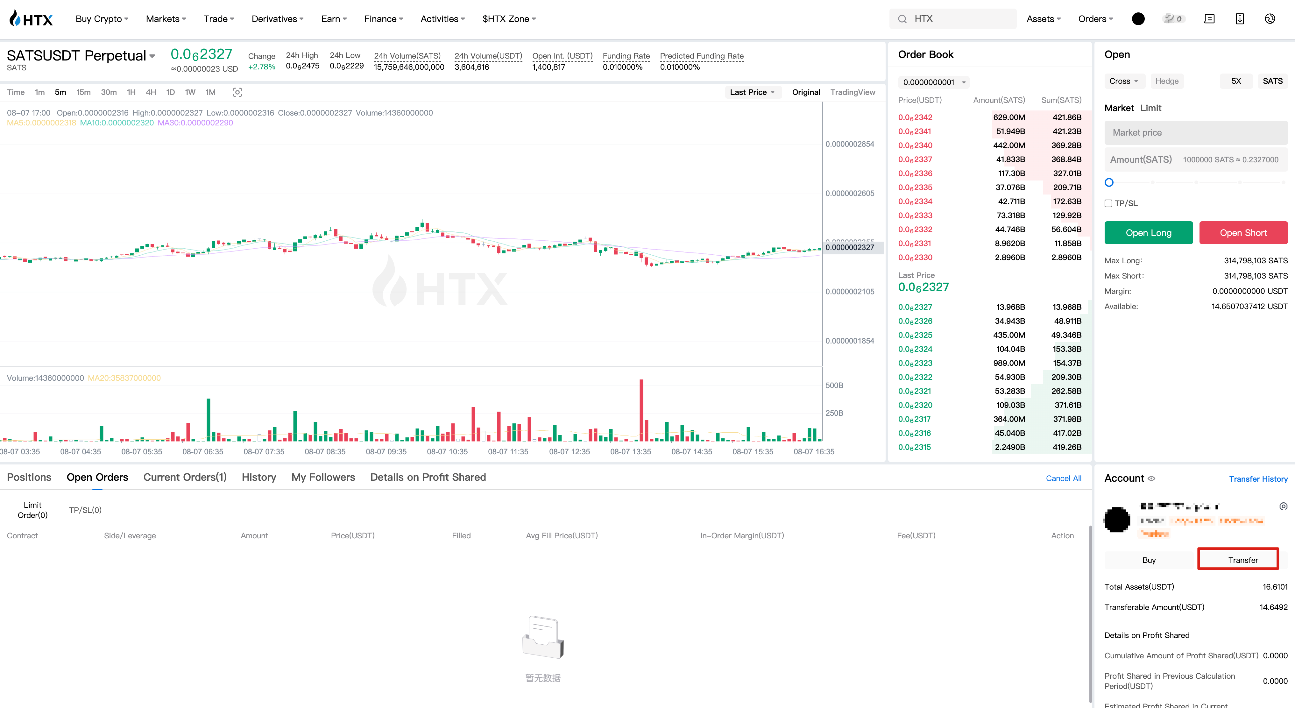Click the Account user avatar
This screenshot has width=1295, height=708.
1118,520
